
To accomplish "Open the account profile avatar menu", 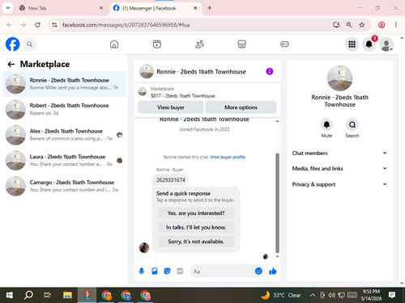I will point(386,44).
